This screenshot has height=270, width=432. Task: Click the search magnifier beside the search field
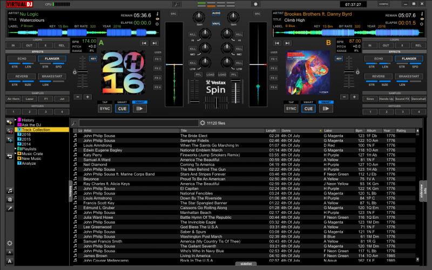pyautogui.click(x=74, y=123)
